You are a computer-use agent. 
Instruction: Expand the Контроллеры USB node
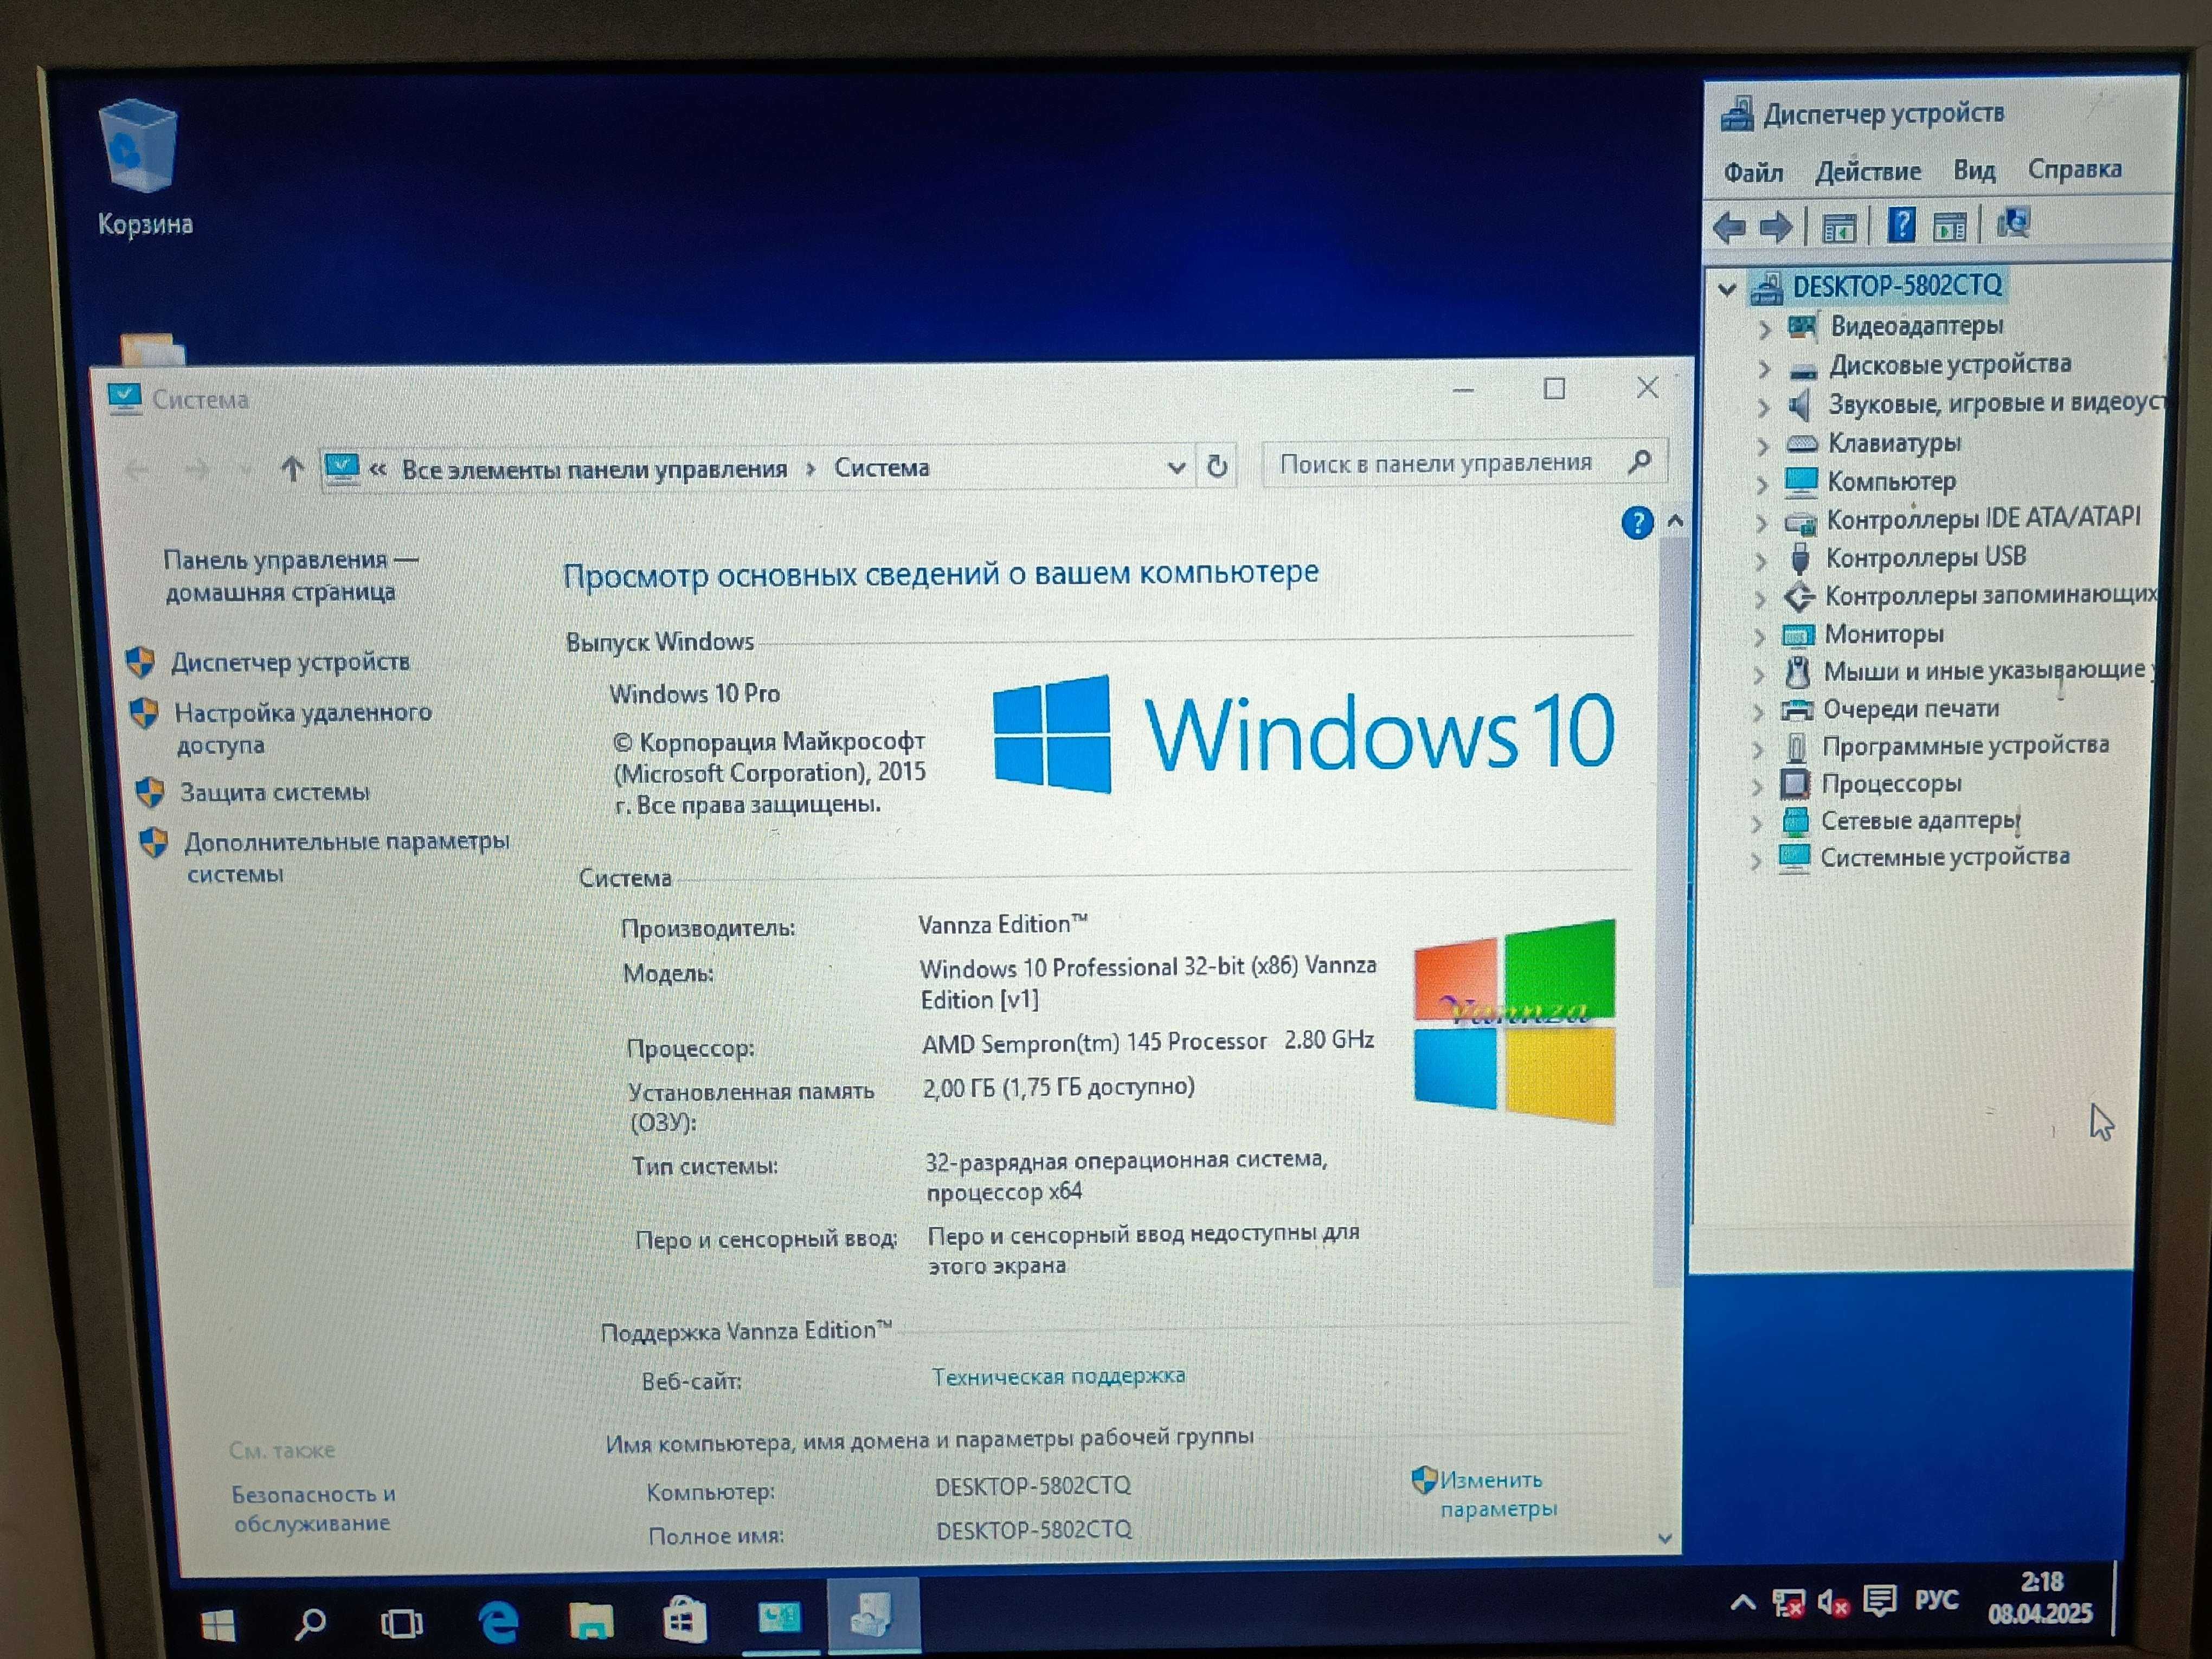pyautogui.click(x=1761, y=561)
